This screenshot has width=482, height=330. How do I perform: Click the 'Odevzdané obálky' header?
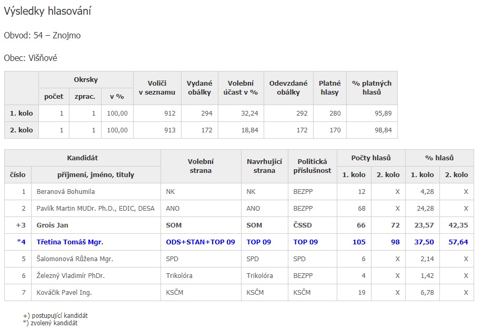(x=288, y=88)
